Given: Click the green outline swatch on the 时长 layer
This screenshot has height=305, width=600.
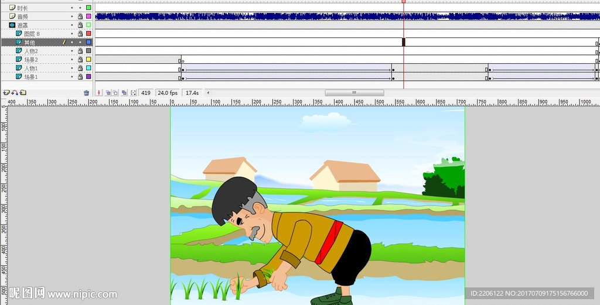Looking at the screenshot, I should pos(88,8).
